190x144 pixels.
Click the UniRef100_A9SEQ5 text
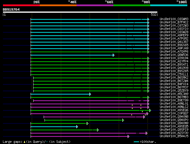[x=174, y=127]
